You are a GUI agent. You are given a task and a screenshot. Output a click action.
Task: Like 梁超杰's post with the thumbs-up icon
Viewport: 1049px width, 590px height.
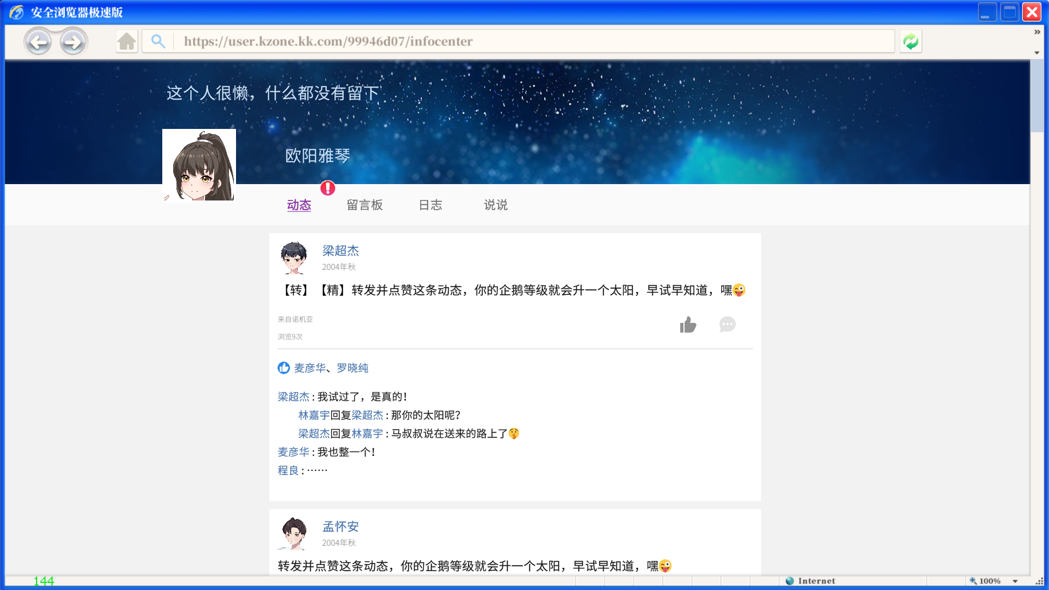click(688, 324)
